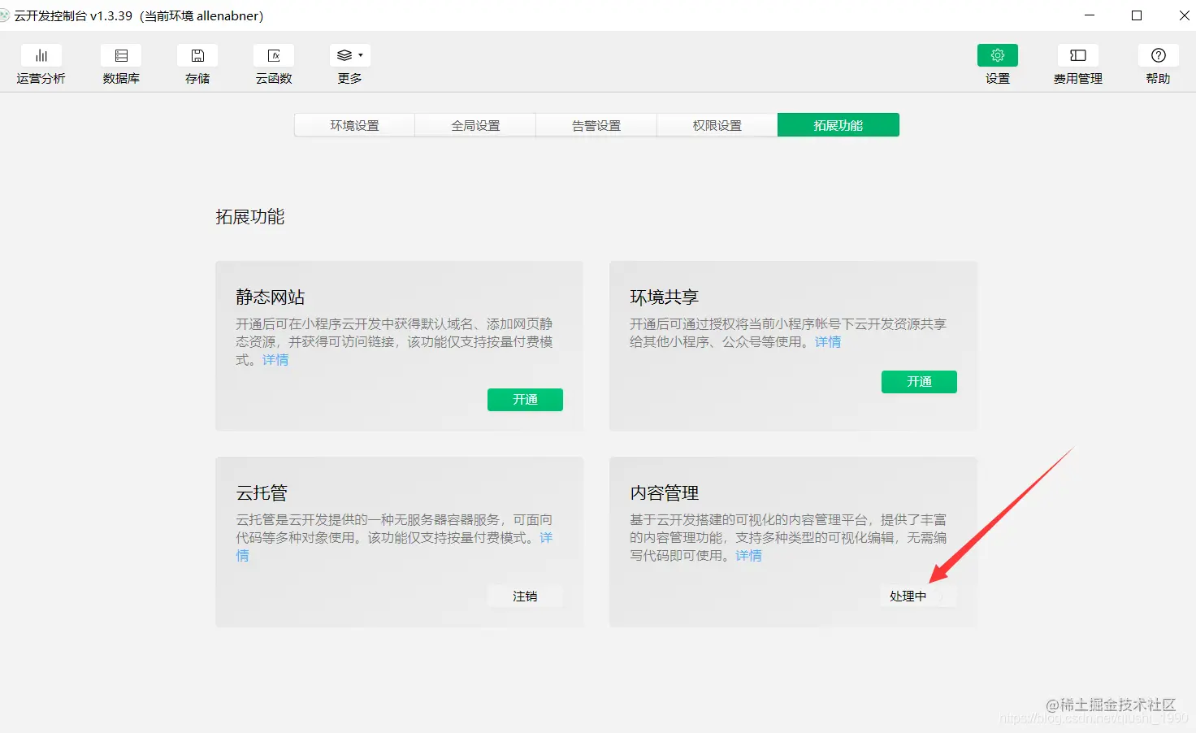Maximize the 云开发控制台 window

click(x=1137, y=15)
